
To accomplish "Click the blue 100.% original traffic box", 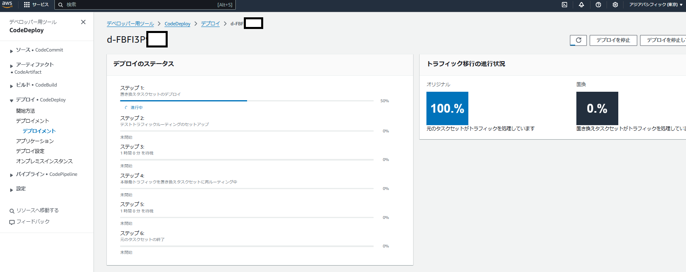I will (x=447, y=108).
